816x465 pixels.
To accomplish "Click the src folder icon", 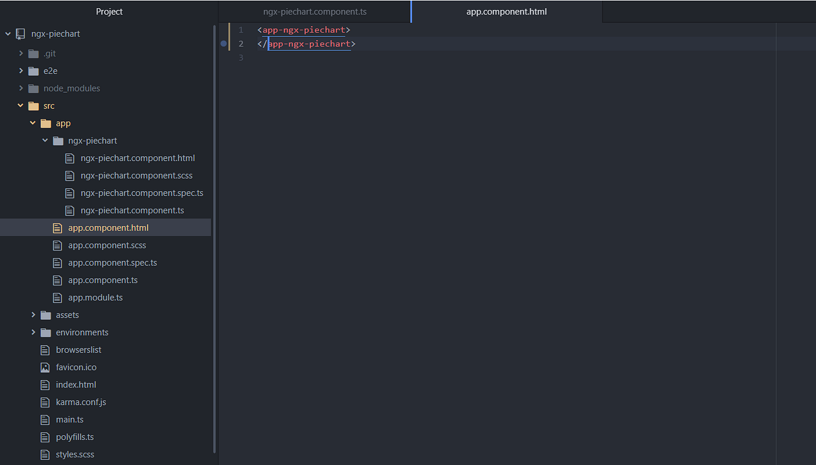I will 33,105.
